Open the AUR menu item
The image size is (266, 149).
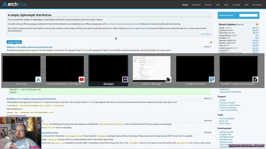coord(246,5)
